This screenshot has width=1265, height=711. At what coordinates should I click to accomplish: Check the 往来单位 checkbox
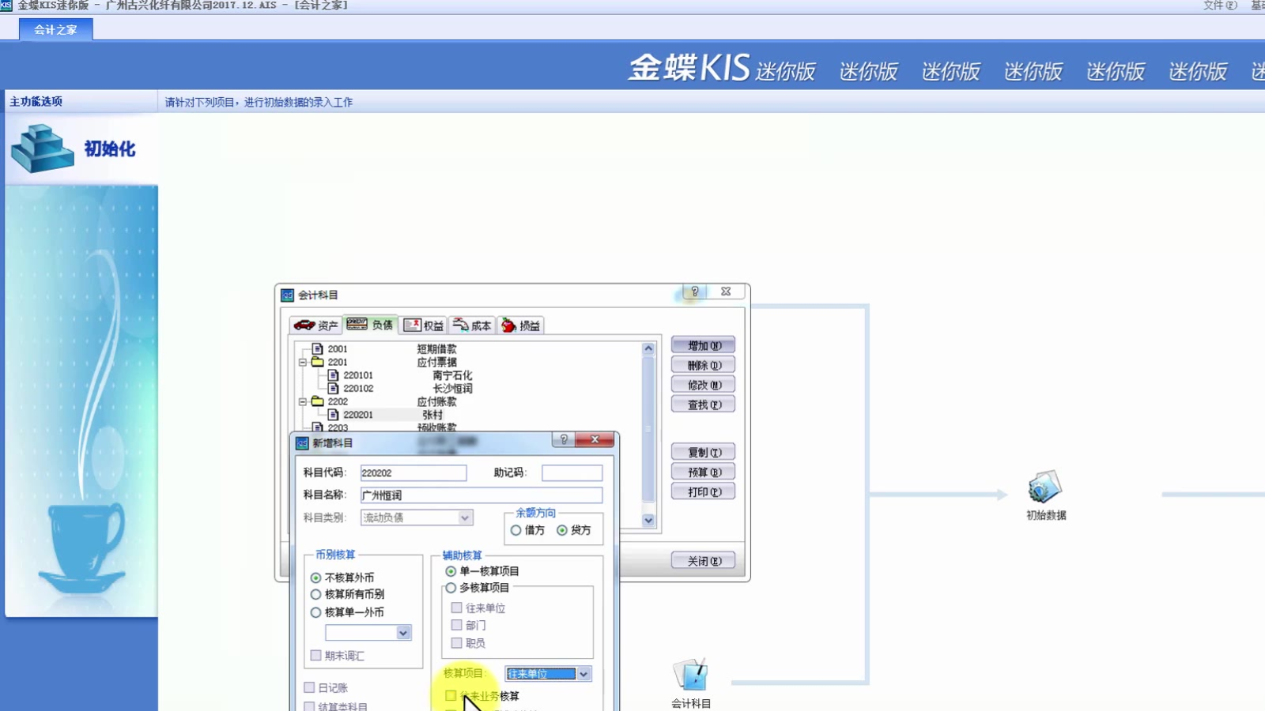[x=456, y=608]
